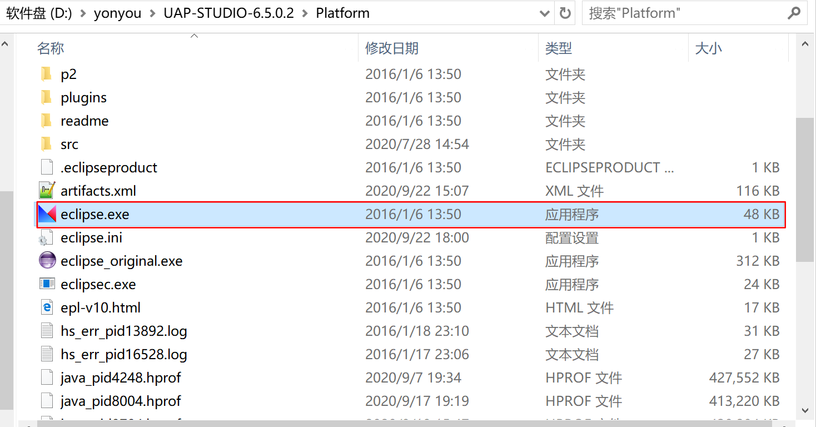The height and width of the screenshot is (427, 816).
Task: Expand the chevron after yonyou
Action: pyautogui.click(x=152, y=13)
